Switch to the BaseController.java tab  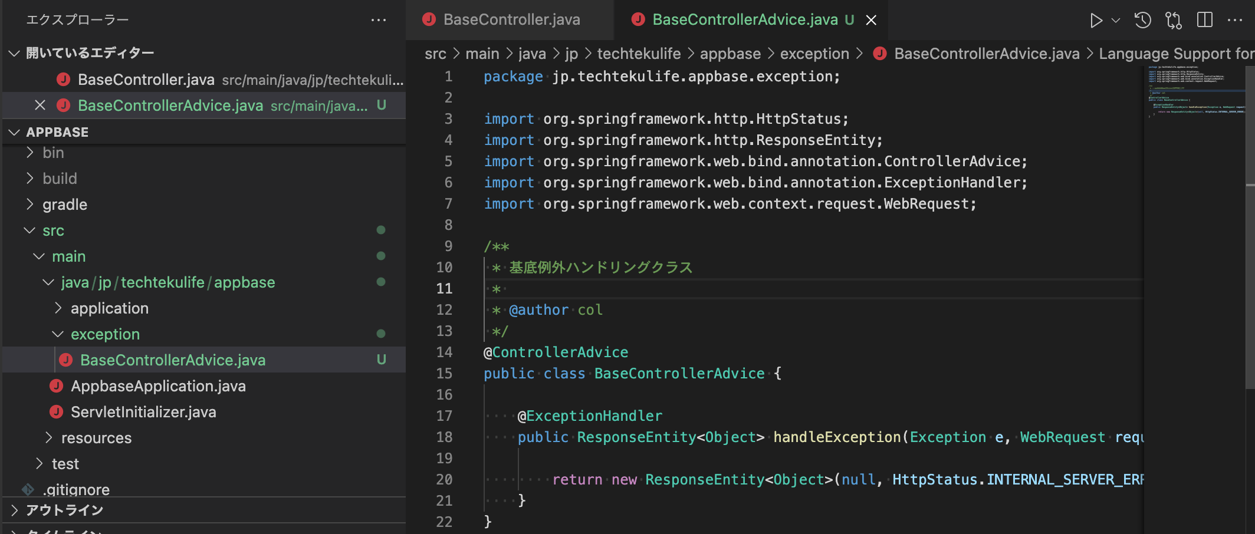pos(510,20)
